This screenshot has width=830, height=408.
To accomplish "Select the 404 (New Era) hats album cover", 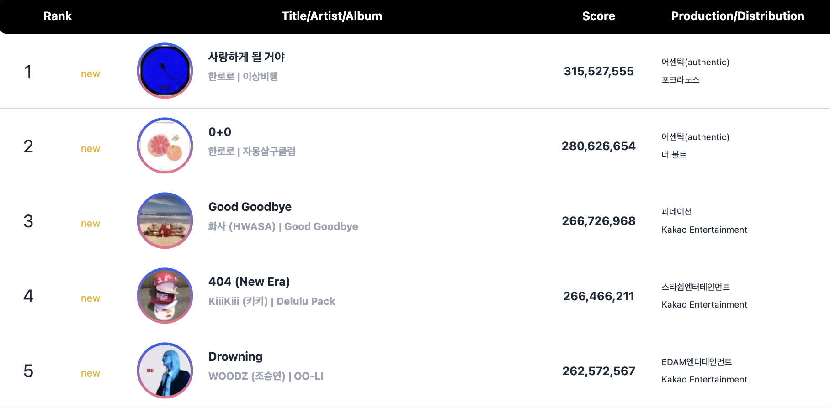I will (x=165, y=296).
